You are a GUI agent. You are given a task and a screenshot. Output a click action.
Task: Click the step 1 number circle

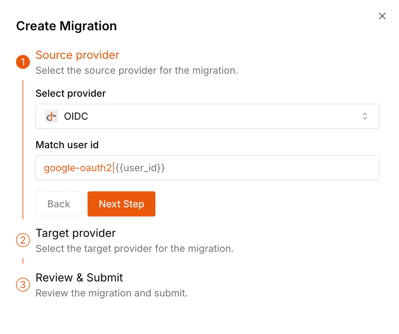(x=23, y=62)
